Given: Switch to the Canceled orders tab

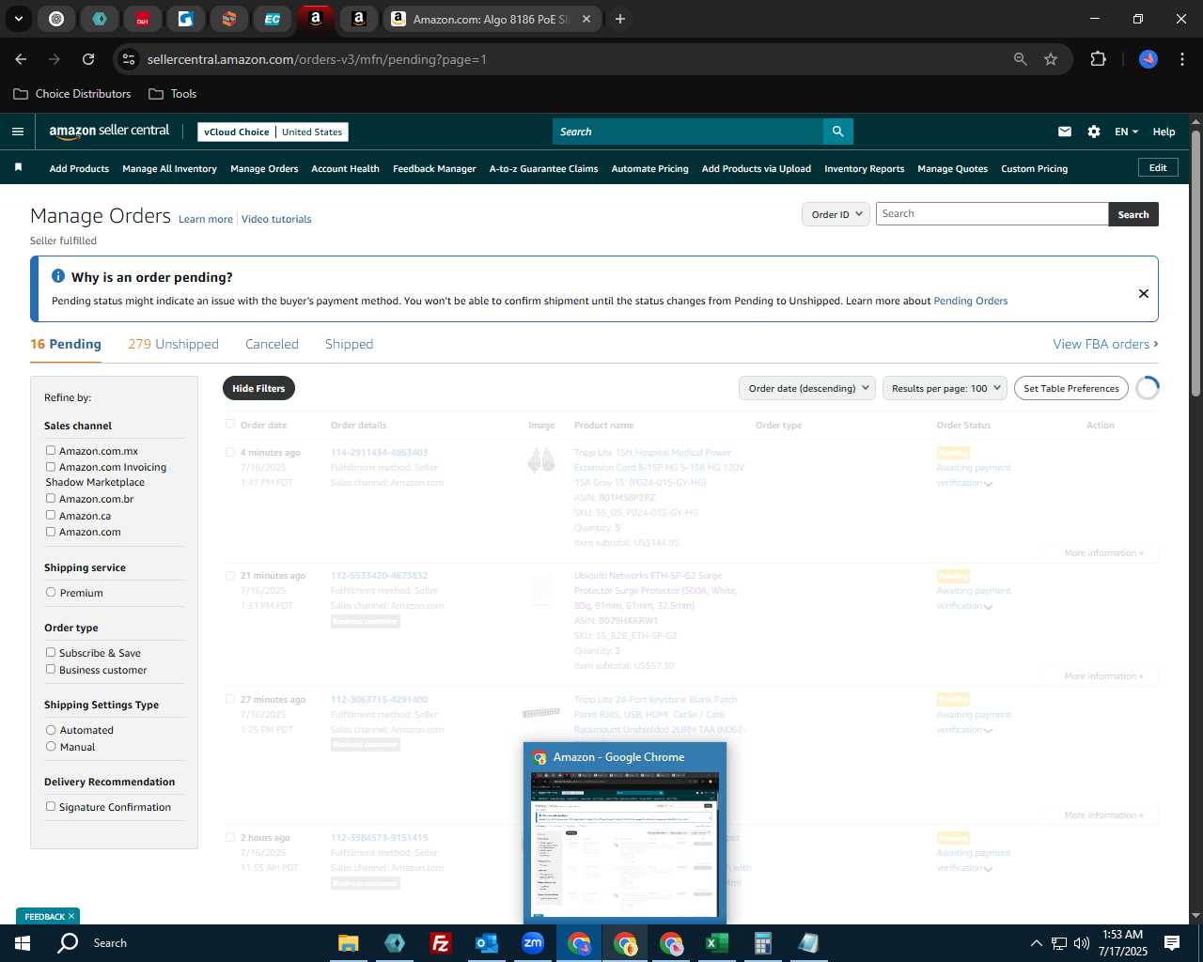Looking at the screenshot, I should tap(272, 344).
